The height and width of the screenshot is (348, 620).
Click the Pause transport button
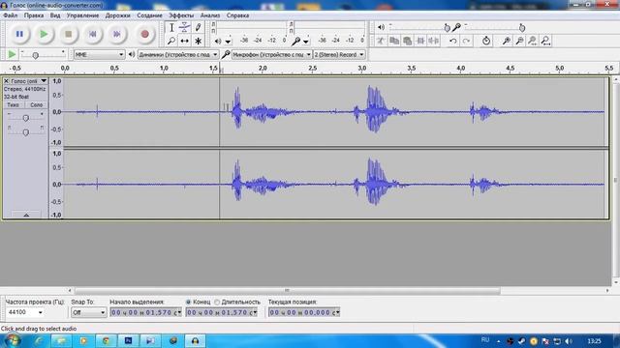[19, 35]
